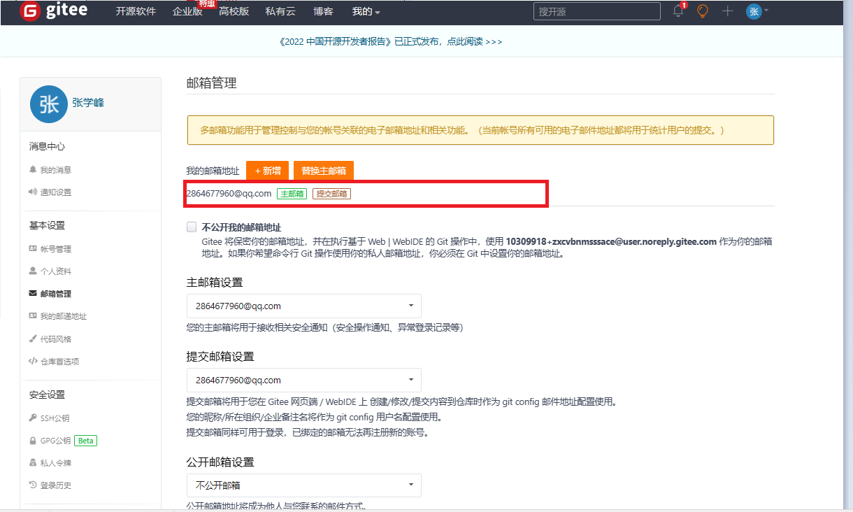The image size is (853, 512).
Task: Click the person icon beside 个人资料
Action: [x=33, y=271]
